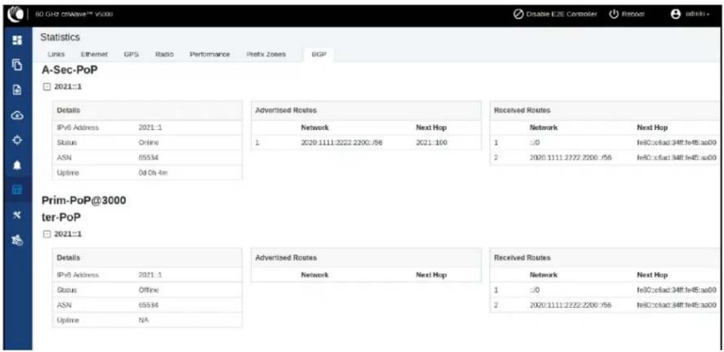Open the crosshair map sidebar icon
The width and height of the screenshot is (724, 352).
tap(16, 140)
